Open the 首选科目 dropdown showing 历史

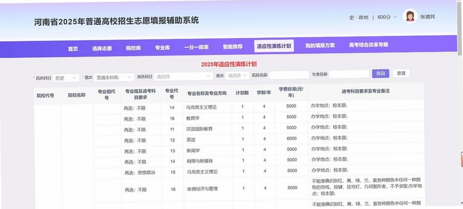tap(66, 78)
